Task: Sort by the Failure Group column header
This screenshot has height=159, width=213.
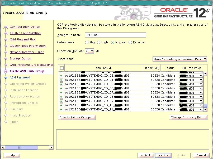Action: [191, 68]
